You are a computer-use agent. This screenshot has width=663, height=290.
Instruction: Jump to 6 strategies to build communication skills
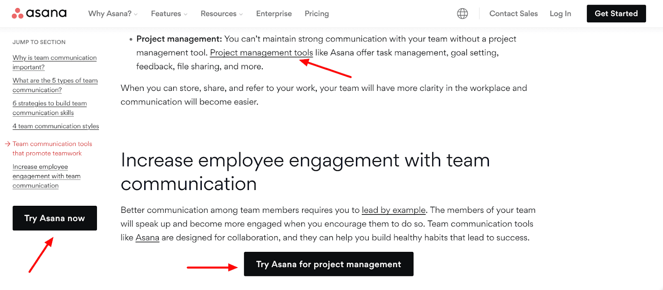point(49,108)
